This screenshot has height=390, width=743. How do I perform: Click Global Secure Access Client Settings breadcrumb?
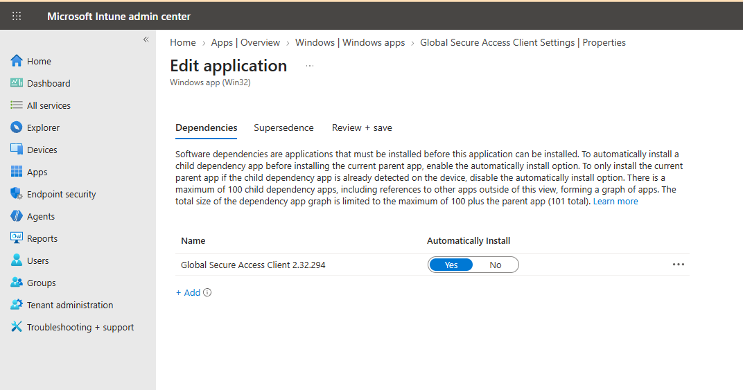click(x=523, y=43)
